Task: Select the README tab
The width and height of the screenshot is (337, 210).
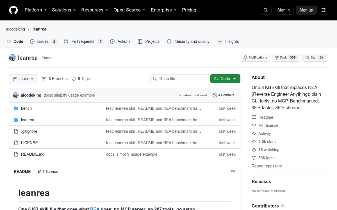Action: pos(22,172)
